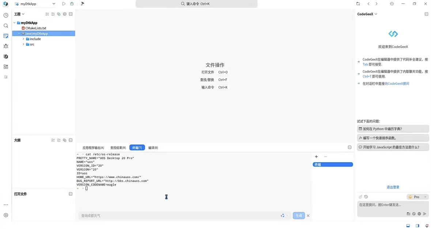Click second sliders icon in the 大纲 panel header

pyautogui.click(x=59, y=140)
